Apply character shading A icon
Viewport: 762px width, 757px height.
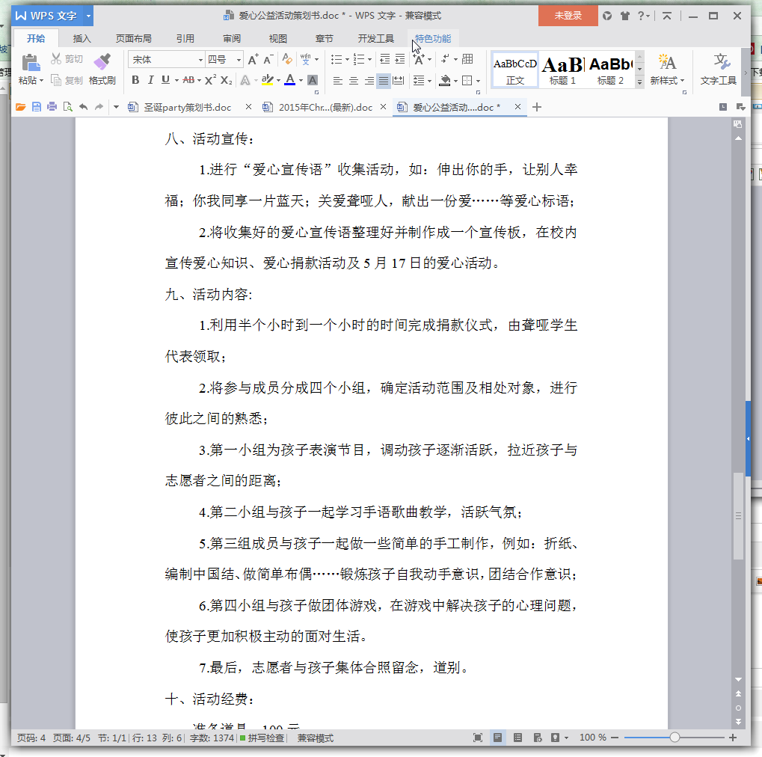click(313, 80)
